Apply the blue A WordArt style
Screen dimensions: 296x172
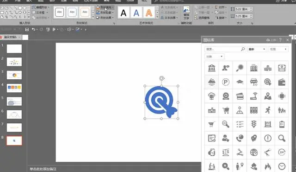pos(136,13)
